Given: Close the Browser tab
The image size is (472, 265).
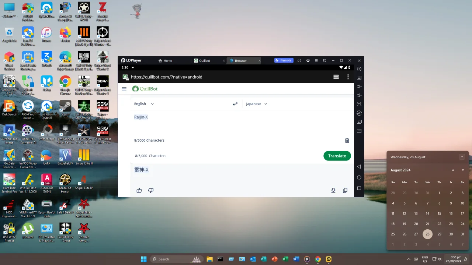Looking at the screenshot, I should [x=259, y=60].
